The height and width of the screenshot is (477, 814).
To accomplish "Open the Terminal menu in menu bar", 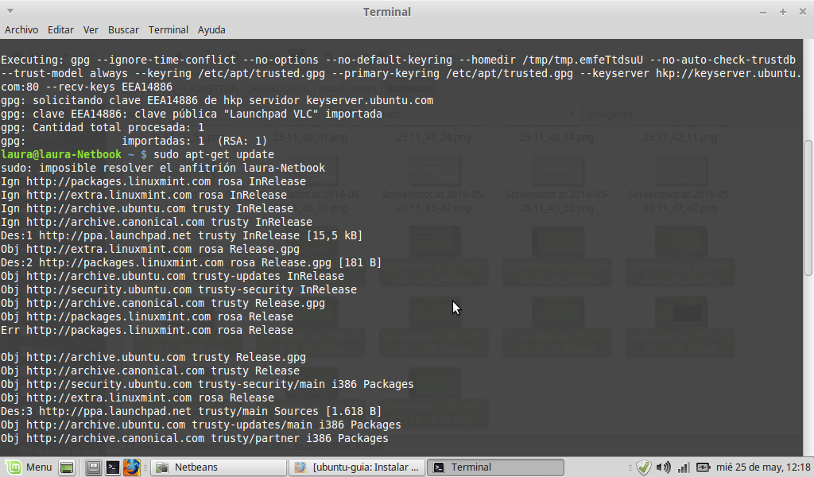I will [169, 30].
